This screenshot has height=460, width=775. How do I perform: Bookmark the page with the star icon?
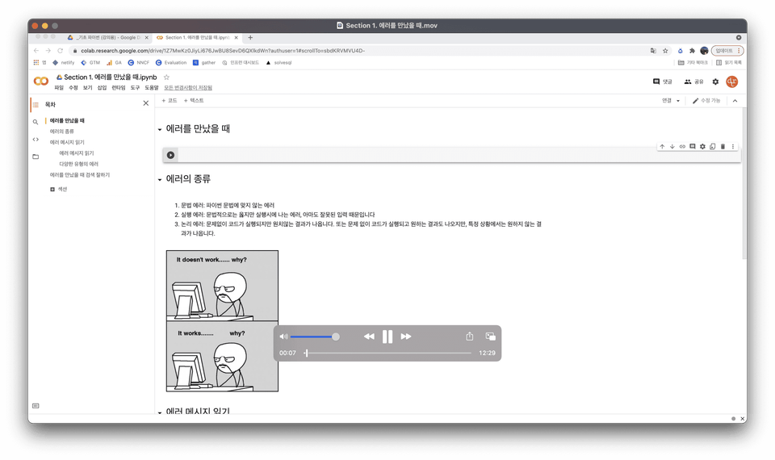[665, 50]
